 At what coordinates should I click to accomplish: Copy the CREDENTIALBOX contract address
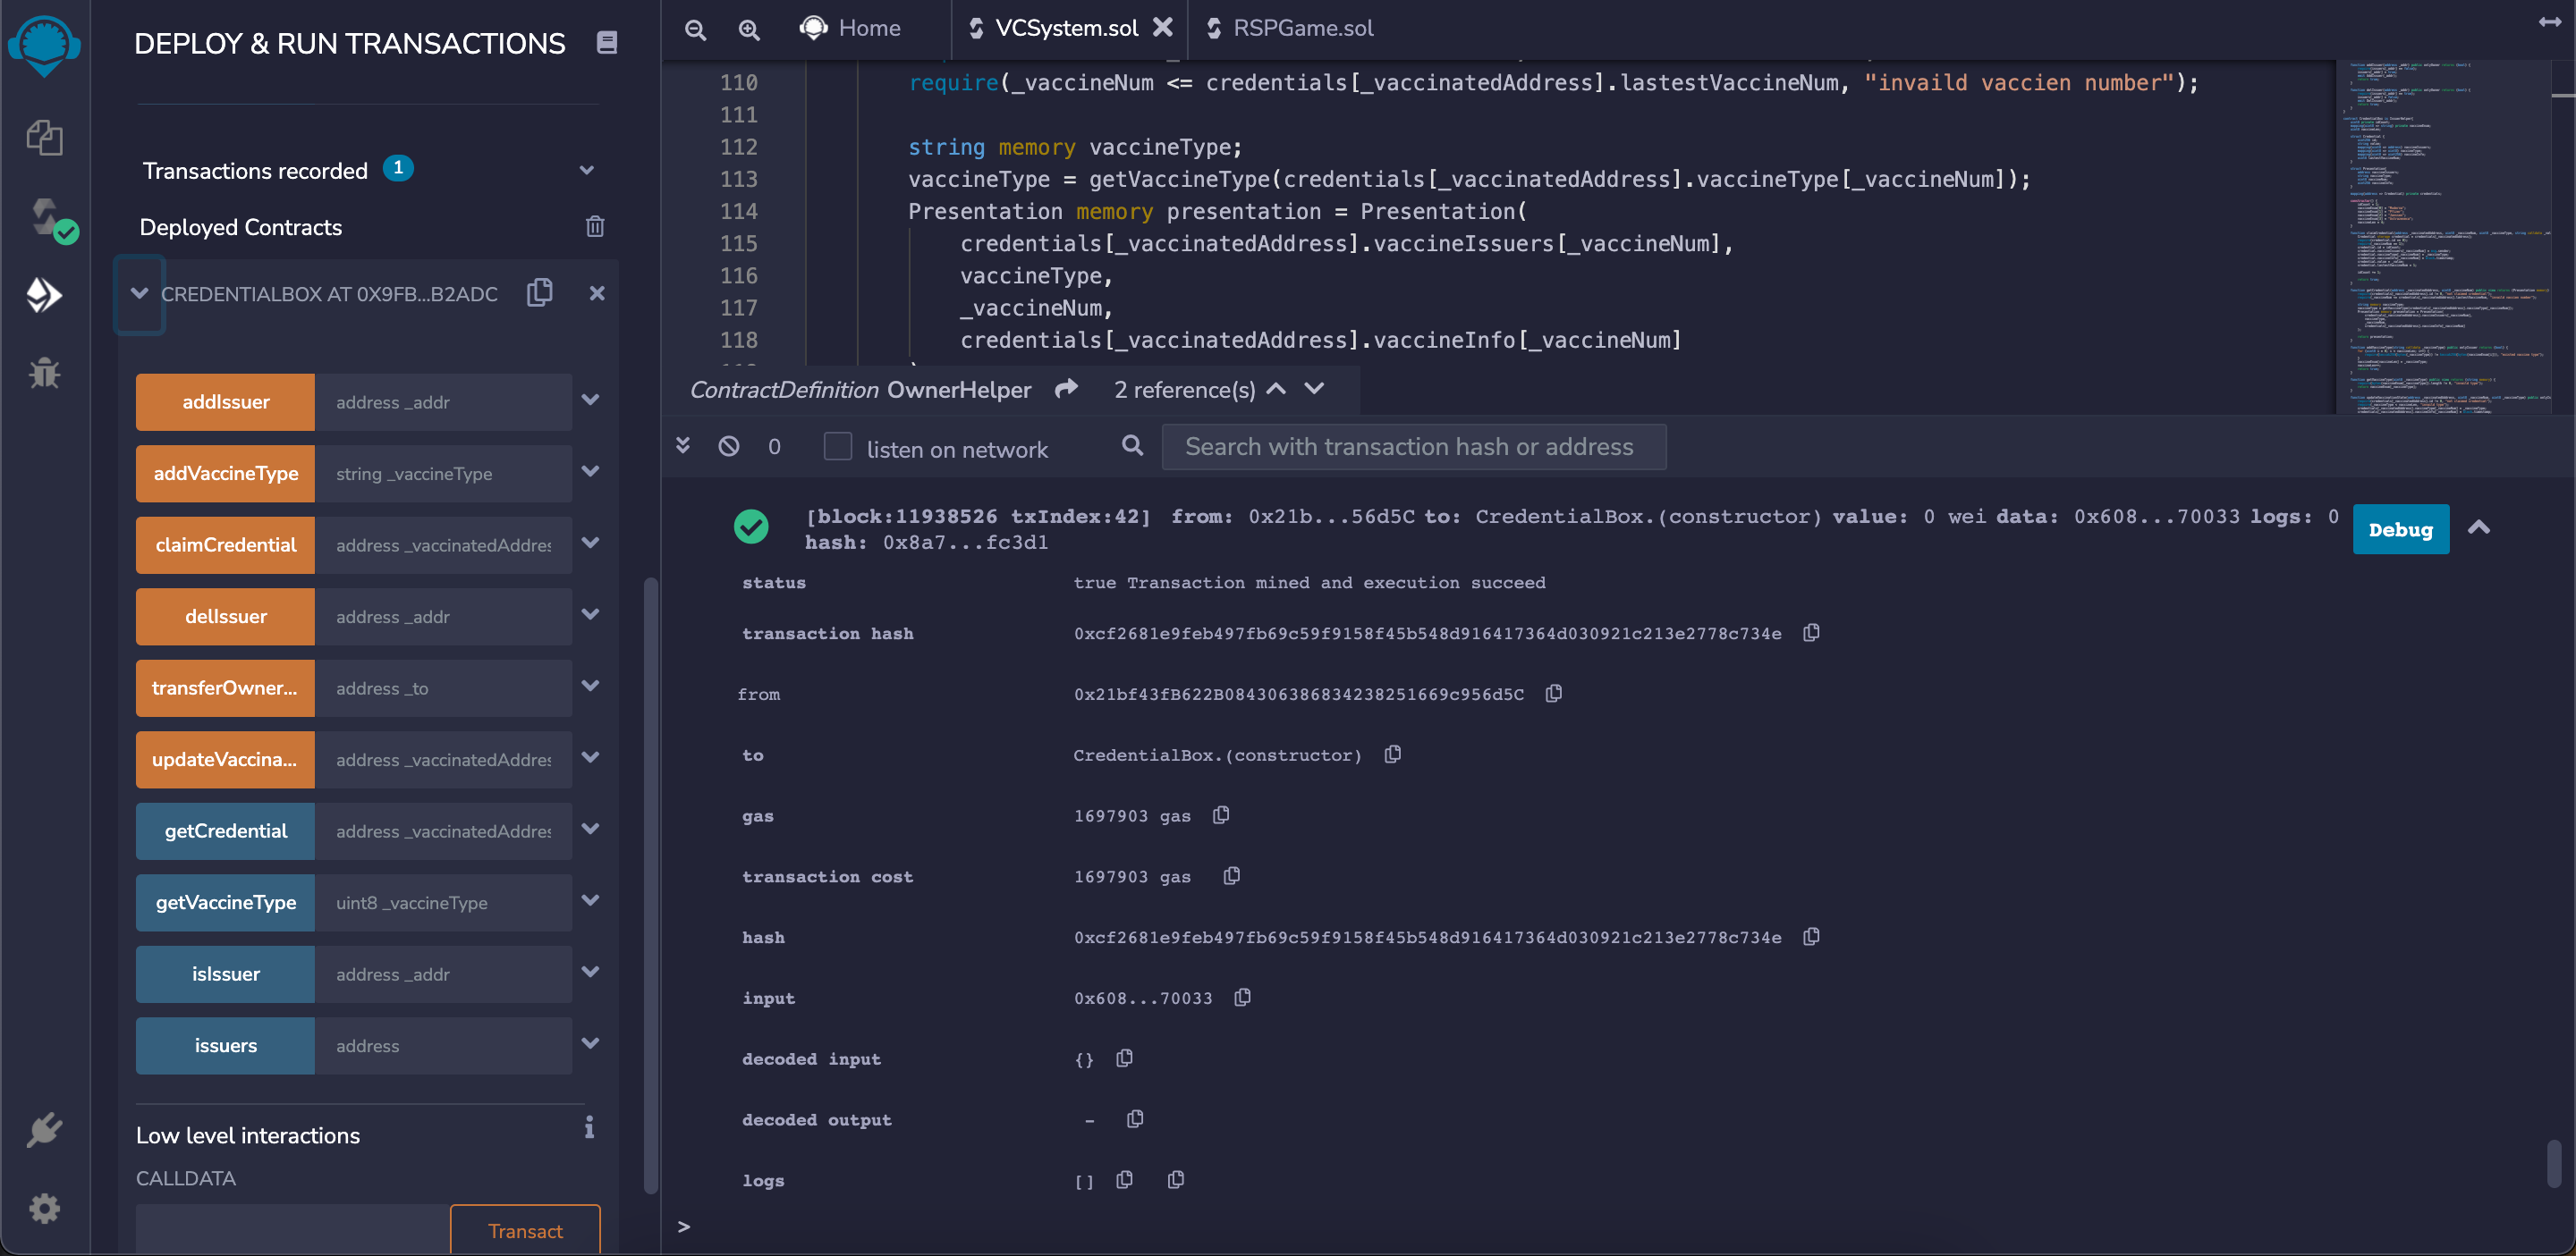pos(540,292)
